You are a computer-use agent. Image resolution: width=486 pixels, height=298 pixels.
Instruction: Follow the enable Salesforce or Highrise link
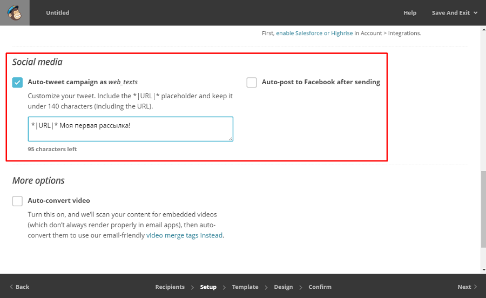[314, 33]
